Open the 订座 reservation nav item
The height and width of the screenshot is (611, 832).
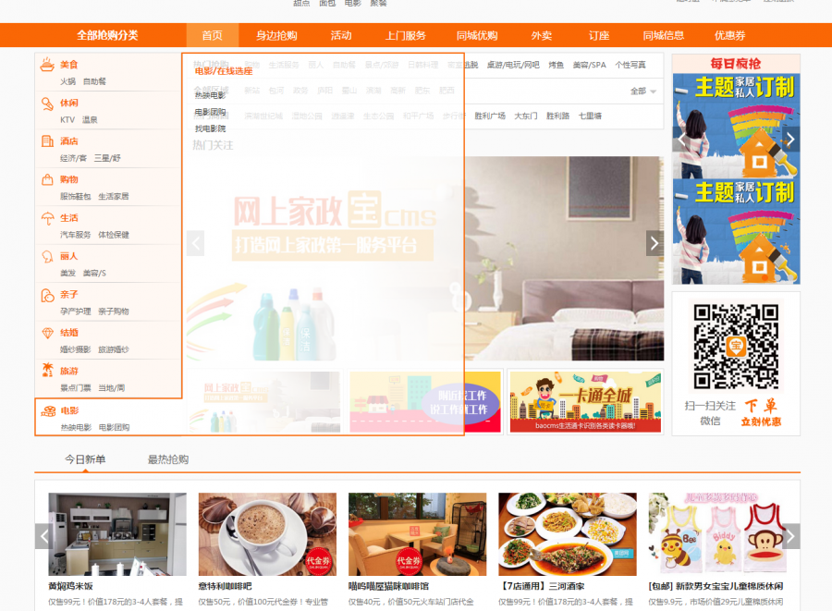599,35
